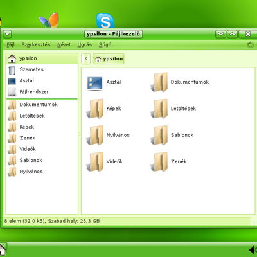The image size is (257, 257).
Task: Open the Szemetes trash entry in sidebar
Action: 42,69
